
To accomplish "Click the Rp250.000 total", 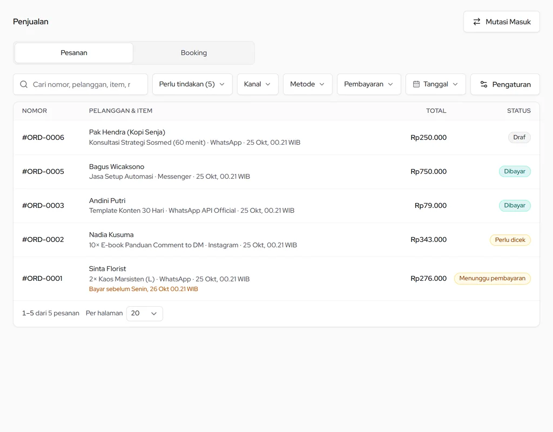I will pyautogui.click(x=428, y=138).
